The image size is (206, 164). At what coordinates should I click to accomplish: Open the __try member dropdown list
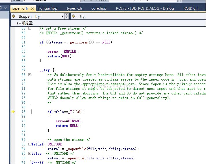tap(139, 17)
